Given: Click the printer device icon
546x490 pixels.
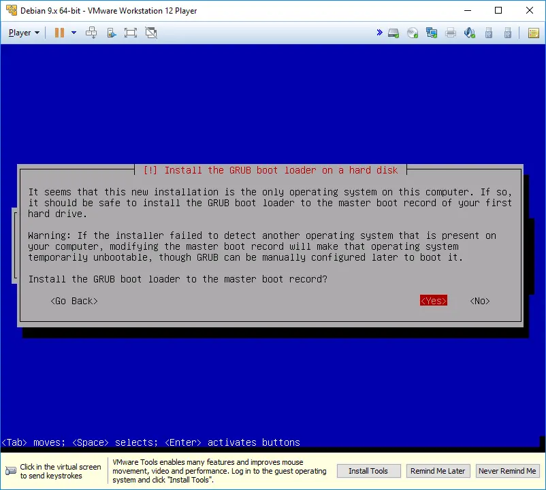Looking at the screenshot, I should (451, 33).
